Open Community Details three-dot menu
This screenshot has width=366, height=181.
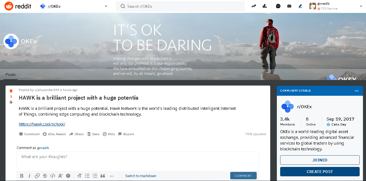tap(357, 91)
